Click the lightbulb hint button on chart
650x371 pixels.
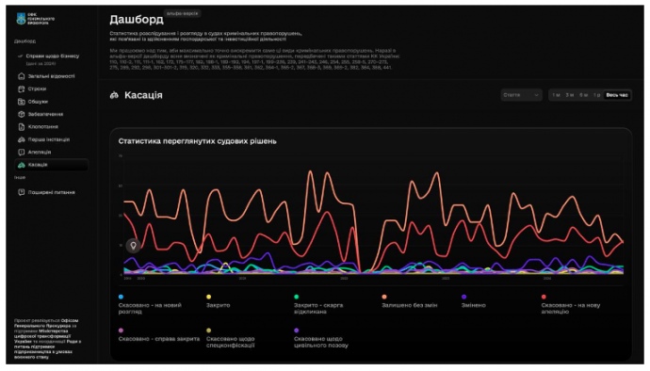click(x=134, y=246)
